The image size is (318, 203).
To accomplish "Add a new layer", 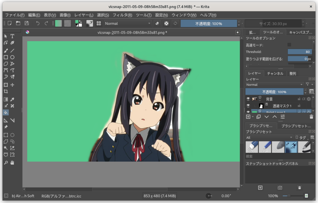I will [x=248, y=117].
